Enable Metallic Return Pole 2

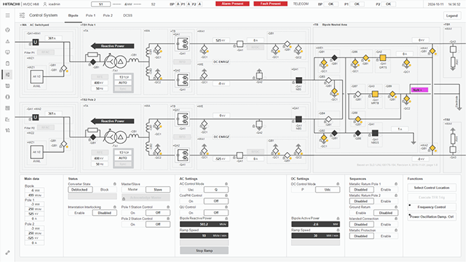click(x=385, y=201)
